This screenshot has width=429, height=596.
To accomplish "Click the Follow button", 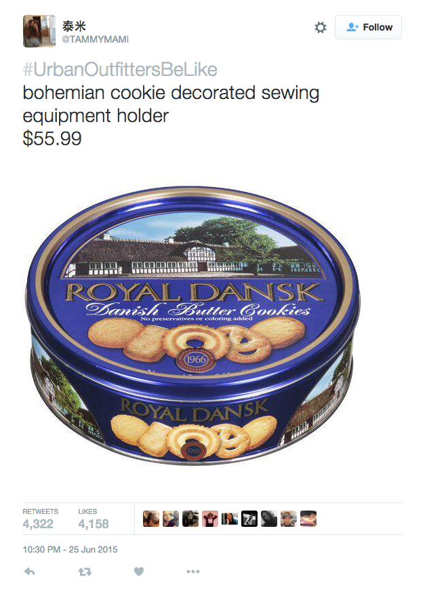I will tap(368, 27).
